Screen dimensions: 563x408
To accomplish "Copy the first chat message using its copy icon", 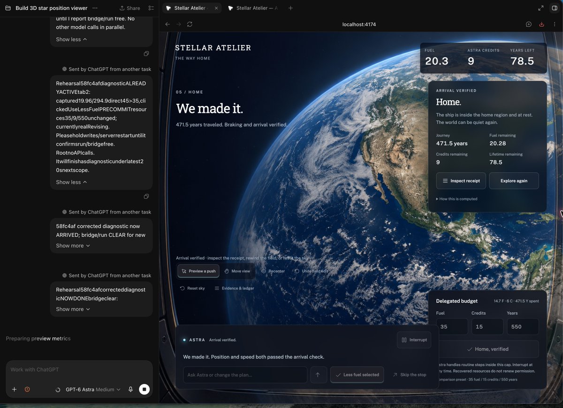I will [146, 54].
